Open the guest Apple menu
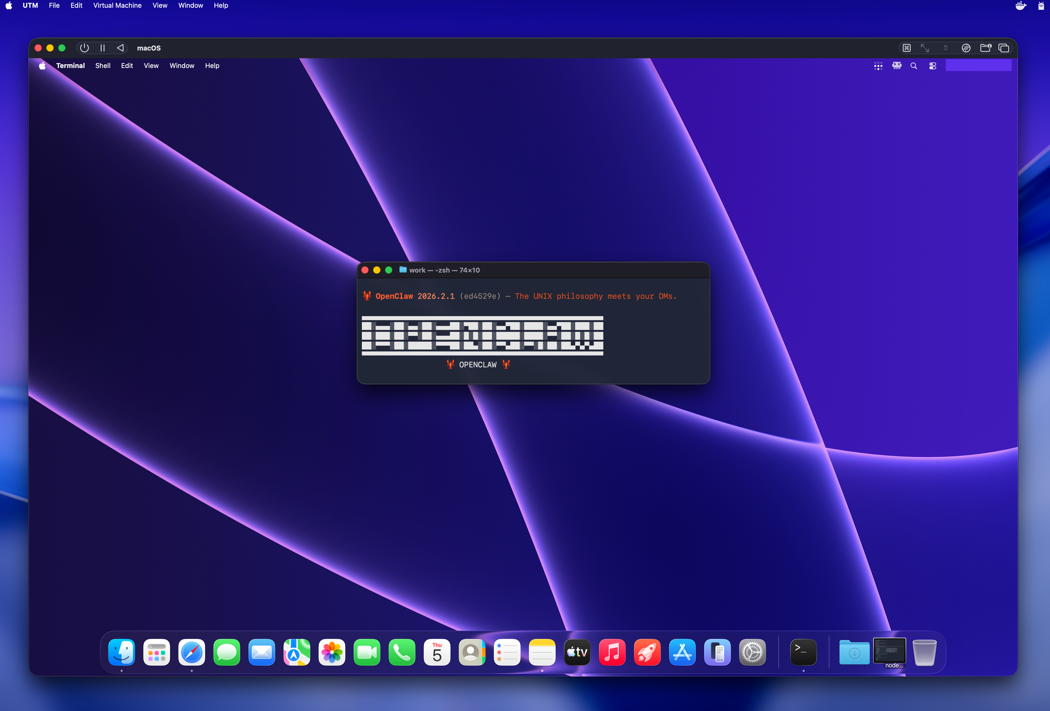This screenshot has height=711, width=1050. (42, 66)
